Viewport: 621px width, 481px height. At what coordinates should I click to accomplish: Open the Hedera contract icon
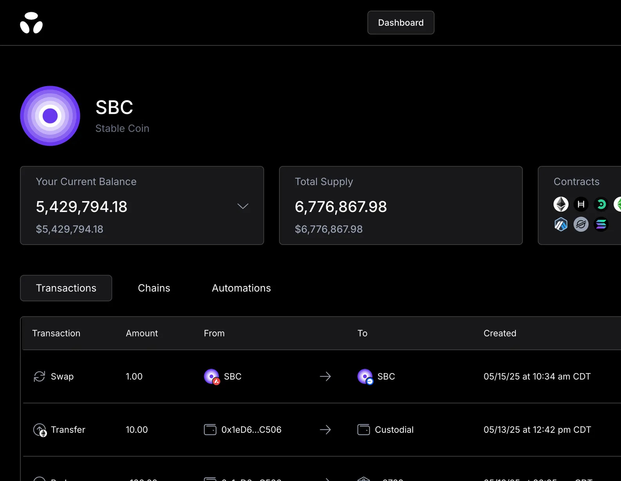[581, 204]
